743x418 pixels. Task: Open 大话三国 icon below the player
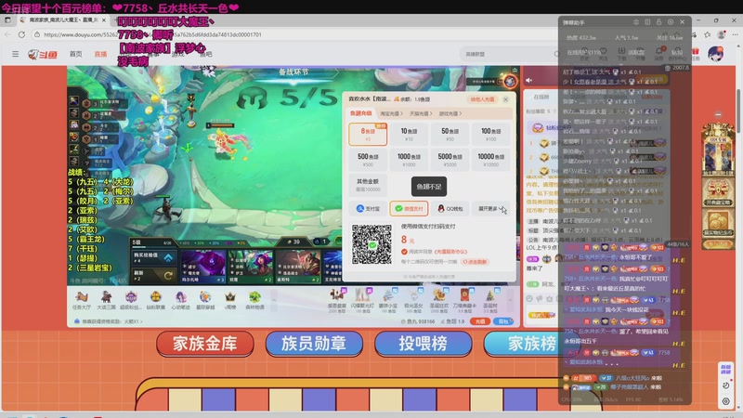coord(106,300)
